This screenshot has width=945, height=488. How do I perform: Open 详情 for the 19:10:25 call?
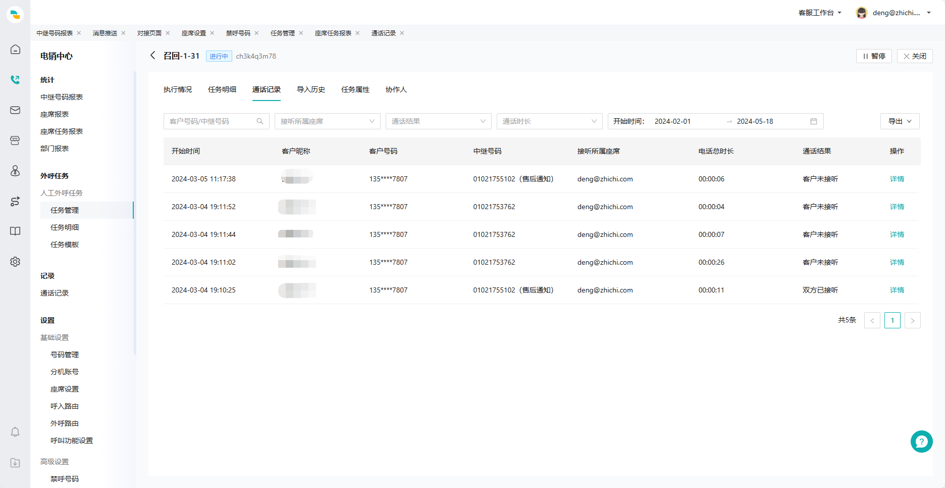[897, 290]
